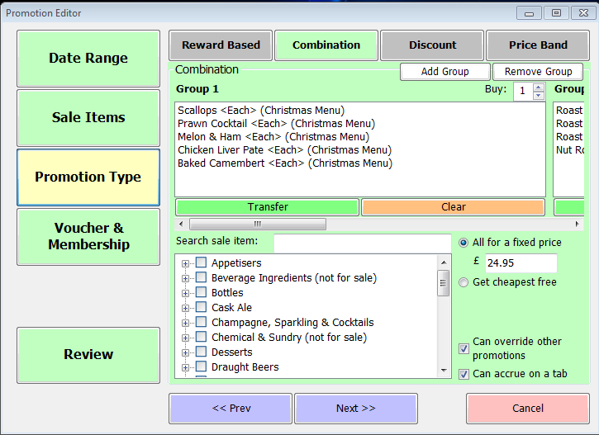
Task: Switch to the Discount tab
Action: click(432, 45)
